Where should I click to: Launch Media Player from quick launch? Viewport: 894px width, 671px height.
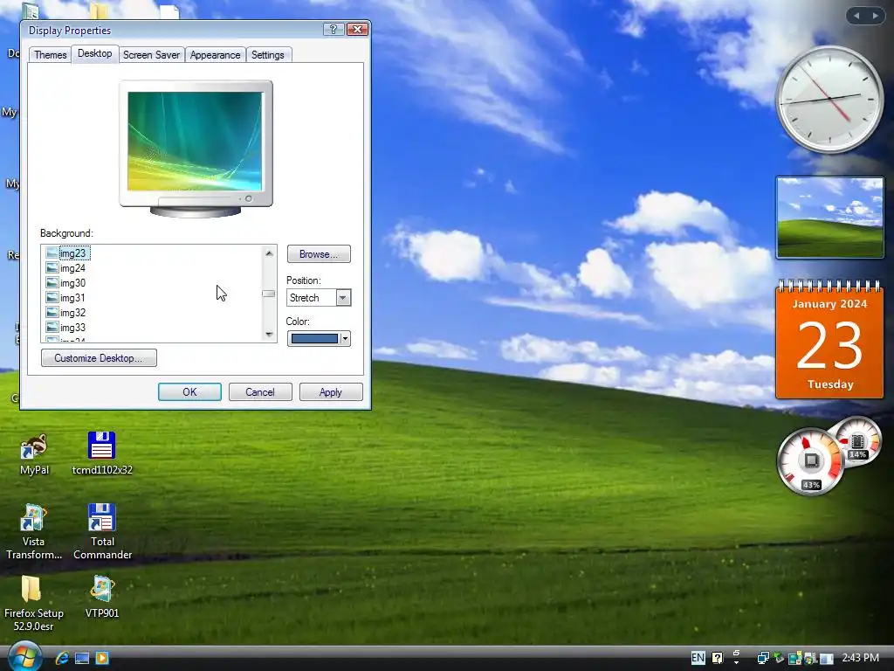coord(101,659)
